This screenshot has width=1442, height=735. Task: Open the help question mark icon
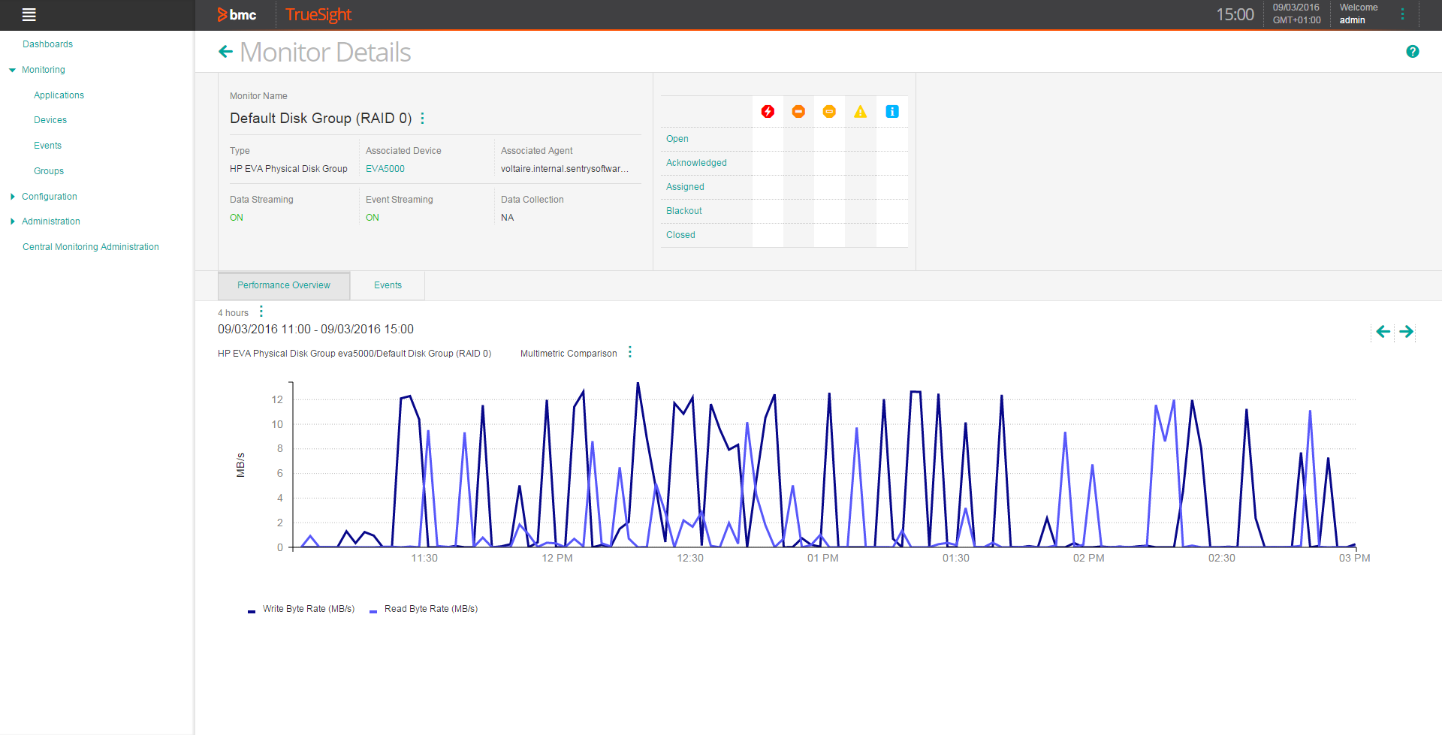pyautogui.click(x=1413, y=52)
